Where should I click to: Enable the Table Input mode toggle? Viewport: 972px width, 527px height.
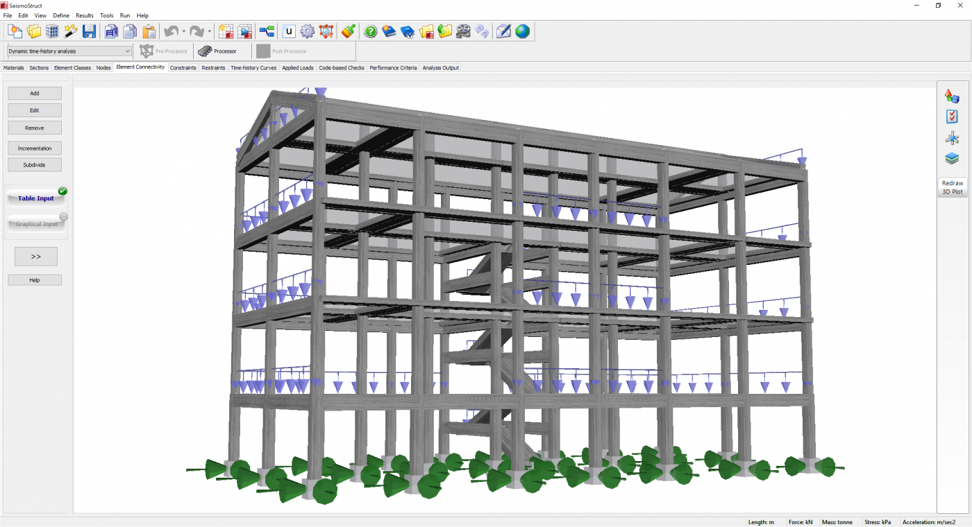coord(36,198)
